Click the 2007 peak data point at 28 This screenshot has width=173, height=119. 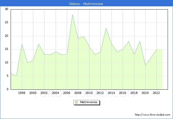(x=72, y=15)
